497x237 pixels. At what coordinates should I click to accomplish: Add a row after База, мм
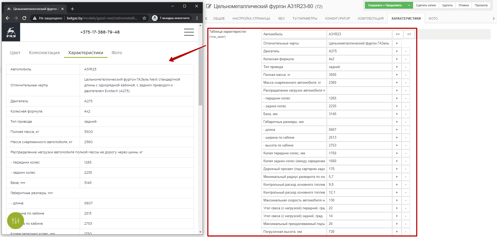click(x=397, y=114)
